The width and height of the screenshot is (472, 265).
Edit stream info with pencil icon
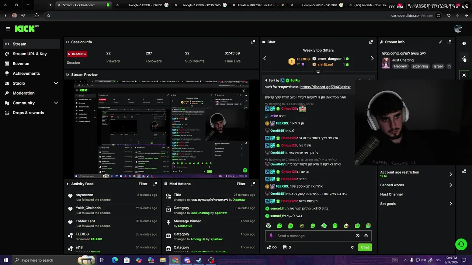click(440, 42)
